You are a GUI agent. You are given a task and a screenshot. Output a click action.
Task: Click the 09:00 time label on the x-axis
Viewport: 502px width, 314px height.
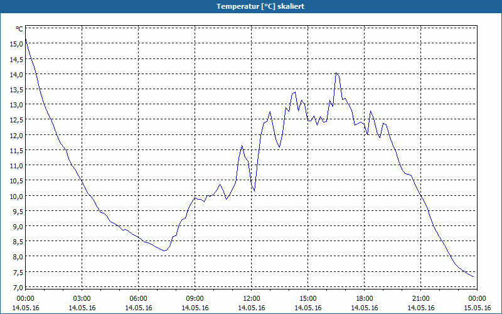tap(195, 299)
